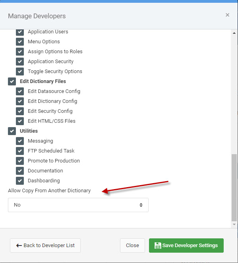Viewport: 238px width, 263px height.
Task: Click Save Developer Settings button
Action: [x=186, y=246]
